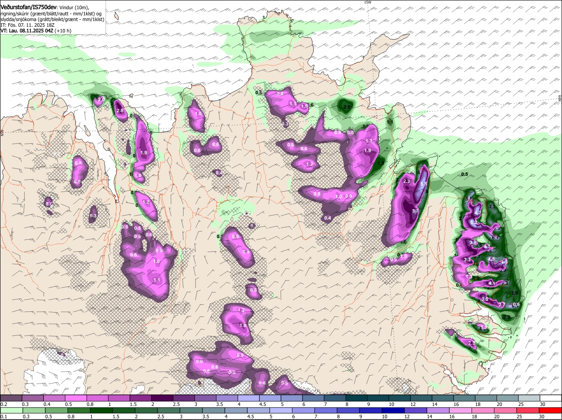The image size is (562, 420).
Task: Select the dark teal 8 swatch in snow scale
Action: pos(356,398)
